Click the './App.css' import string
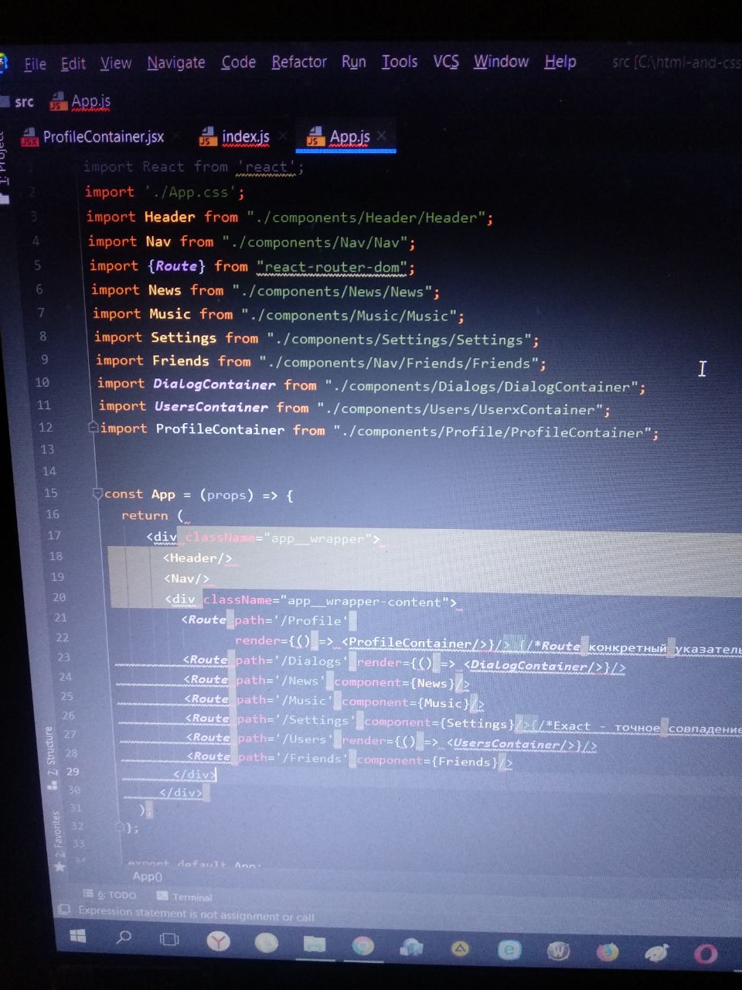Image resolution: width=742 pixels, height=990 pixels. [x=190, y=192]
